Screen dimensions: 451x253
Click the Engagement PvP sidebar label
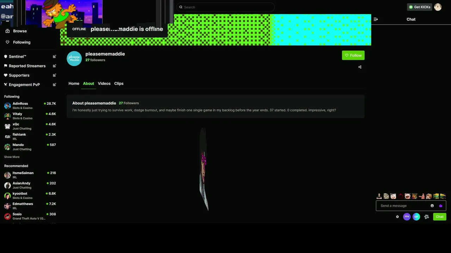tap(24, 85)
